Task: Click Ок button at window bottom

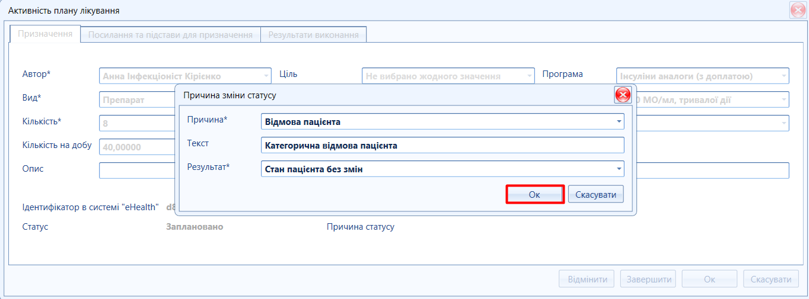Action: (x=709, y=279)
